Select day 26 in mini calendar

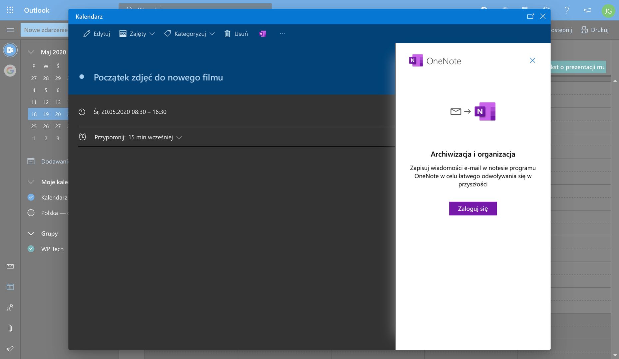[46, 126]
